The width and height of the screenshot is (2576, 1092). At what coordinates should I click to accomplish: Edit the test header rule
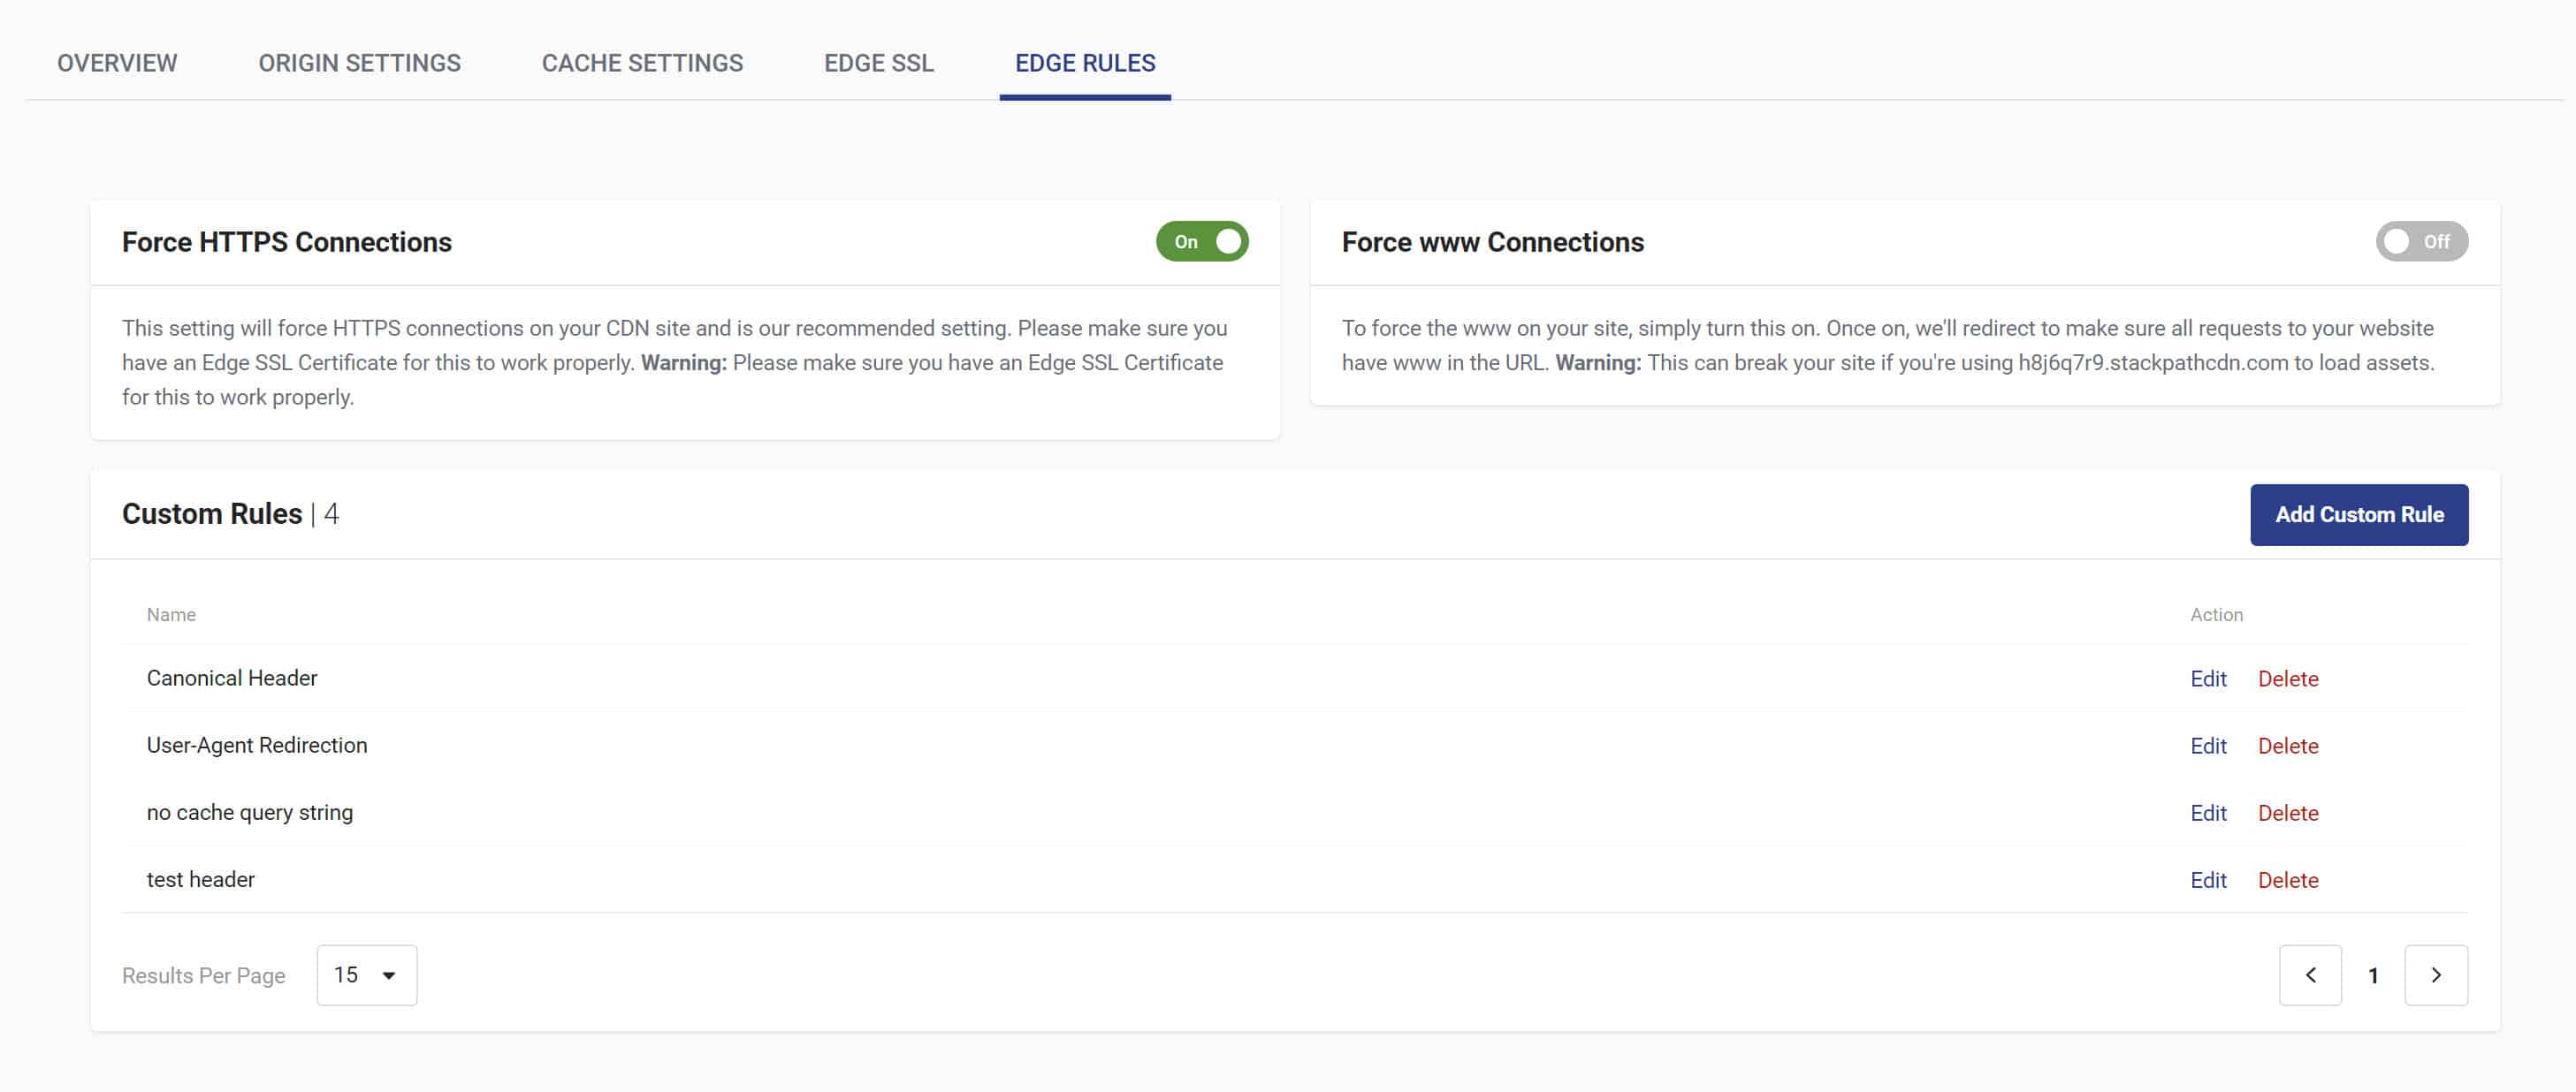[x=2208, y=880]
